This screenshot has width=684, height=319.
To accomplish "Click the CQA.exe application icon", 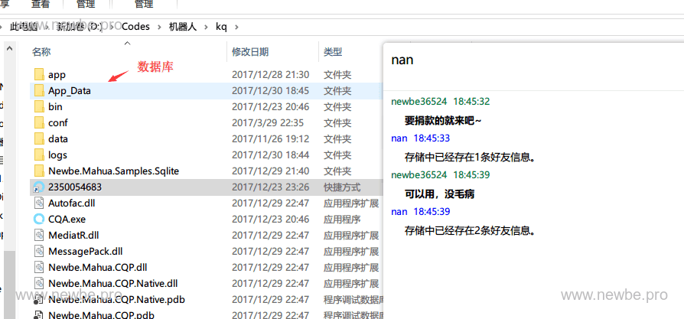I will 39,219.
